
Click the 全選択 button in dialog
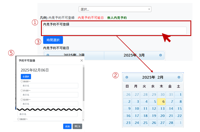pyautogui.click(x=26, y=77)
